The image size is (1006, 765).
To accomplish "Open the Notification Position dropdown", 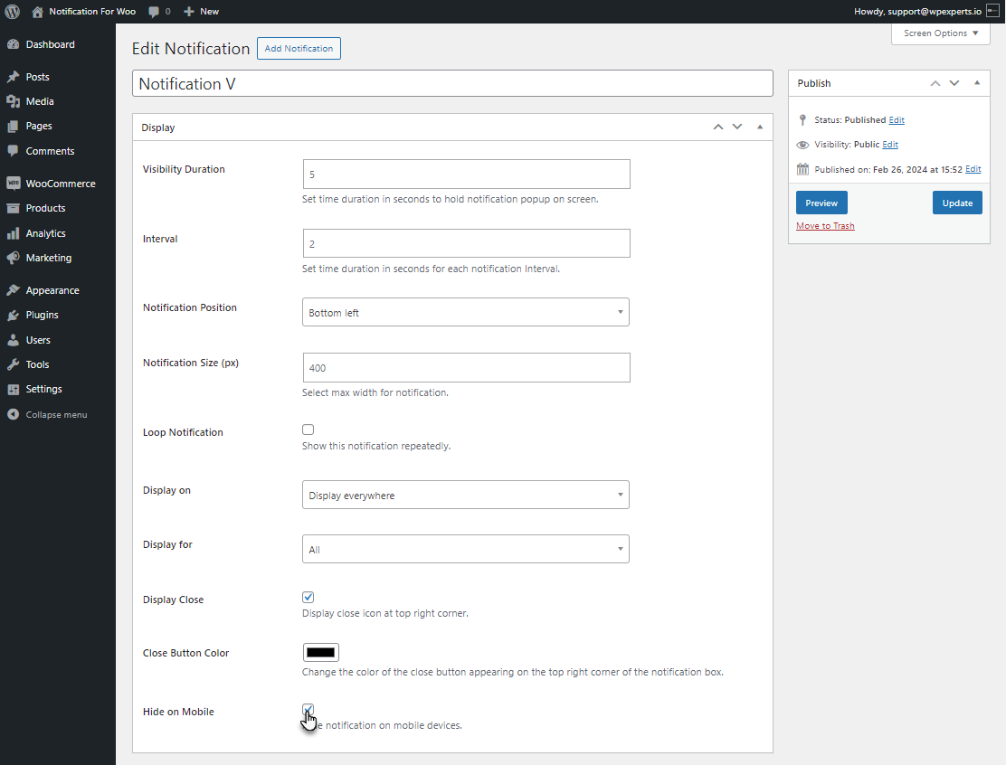I will click(x=466, y=312).
